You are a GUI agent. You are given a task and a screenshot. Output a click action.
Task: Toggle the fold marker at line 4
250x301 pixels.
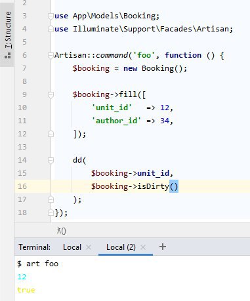(51, 29)
